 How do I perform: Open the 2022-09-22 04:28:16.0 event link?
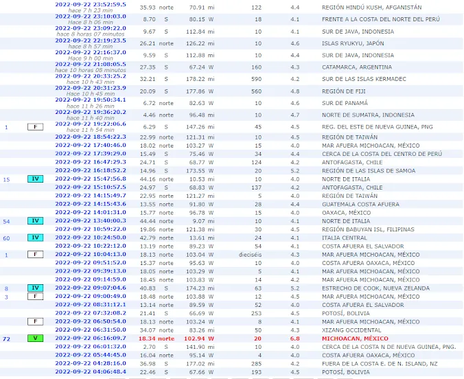pyautogui.click(x=91, y=363)
